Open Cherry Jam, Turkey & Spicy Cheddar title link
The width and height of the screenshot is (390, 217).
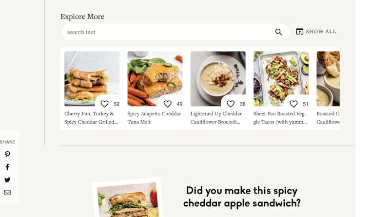pos(91,118)
